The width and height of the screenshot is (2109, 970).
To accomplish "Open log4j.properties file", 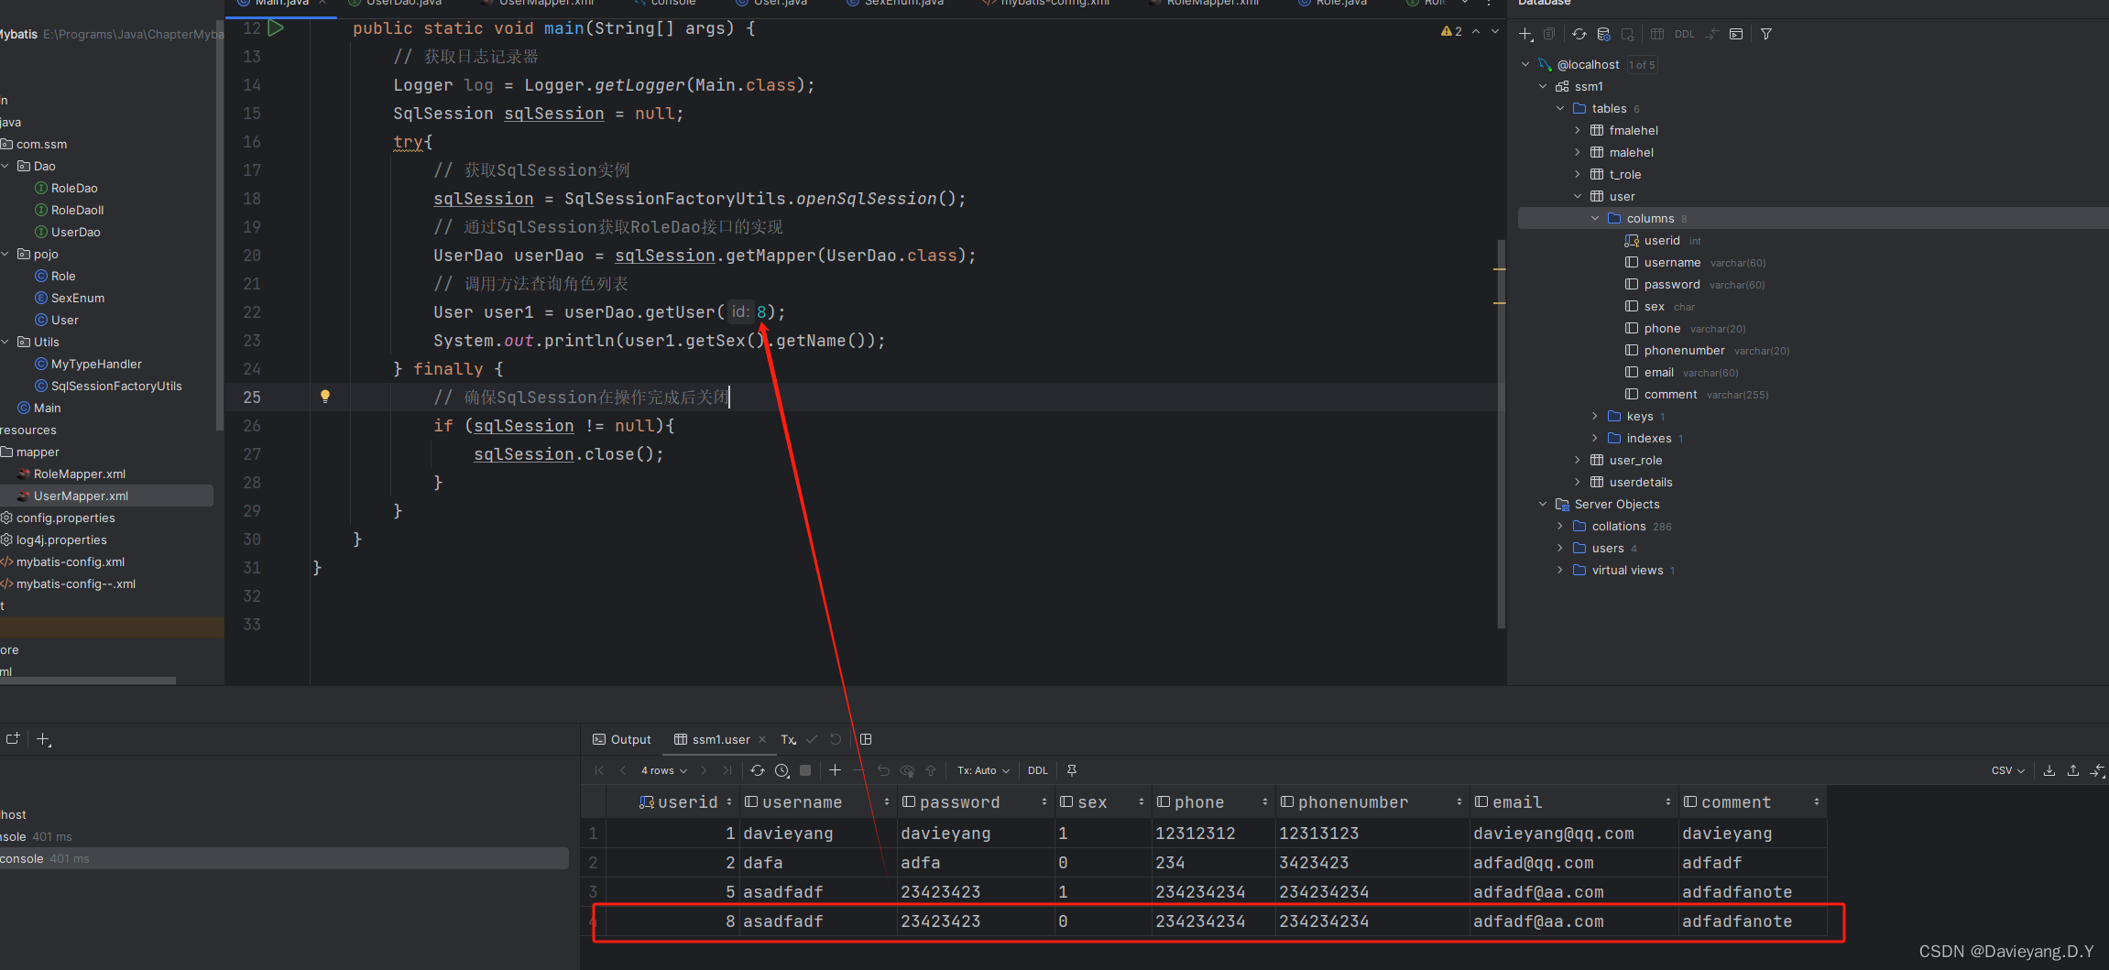I will tap(61, 539).
